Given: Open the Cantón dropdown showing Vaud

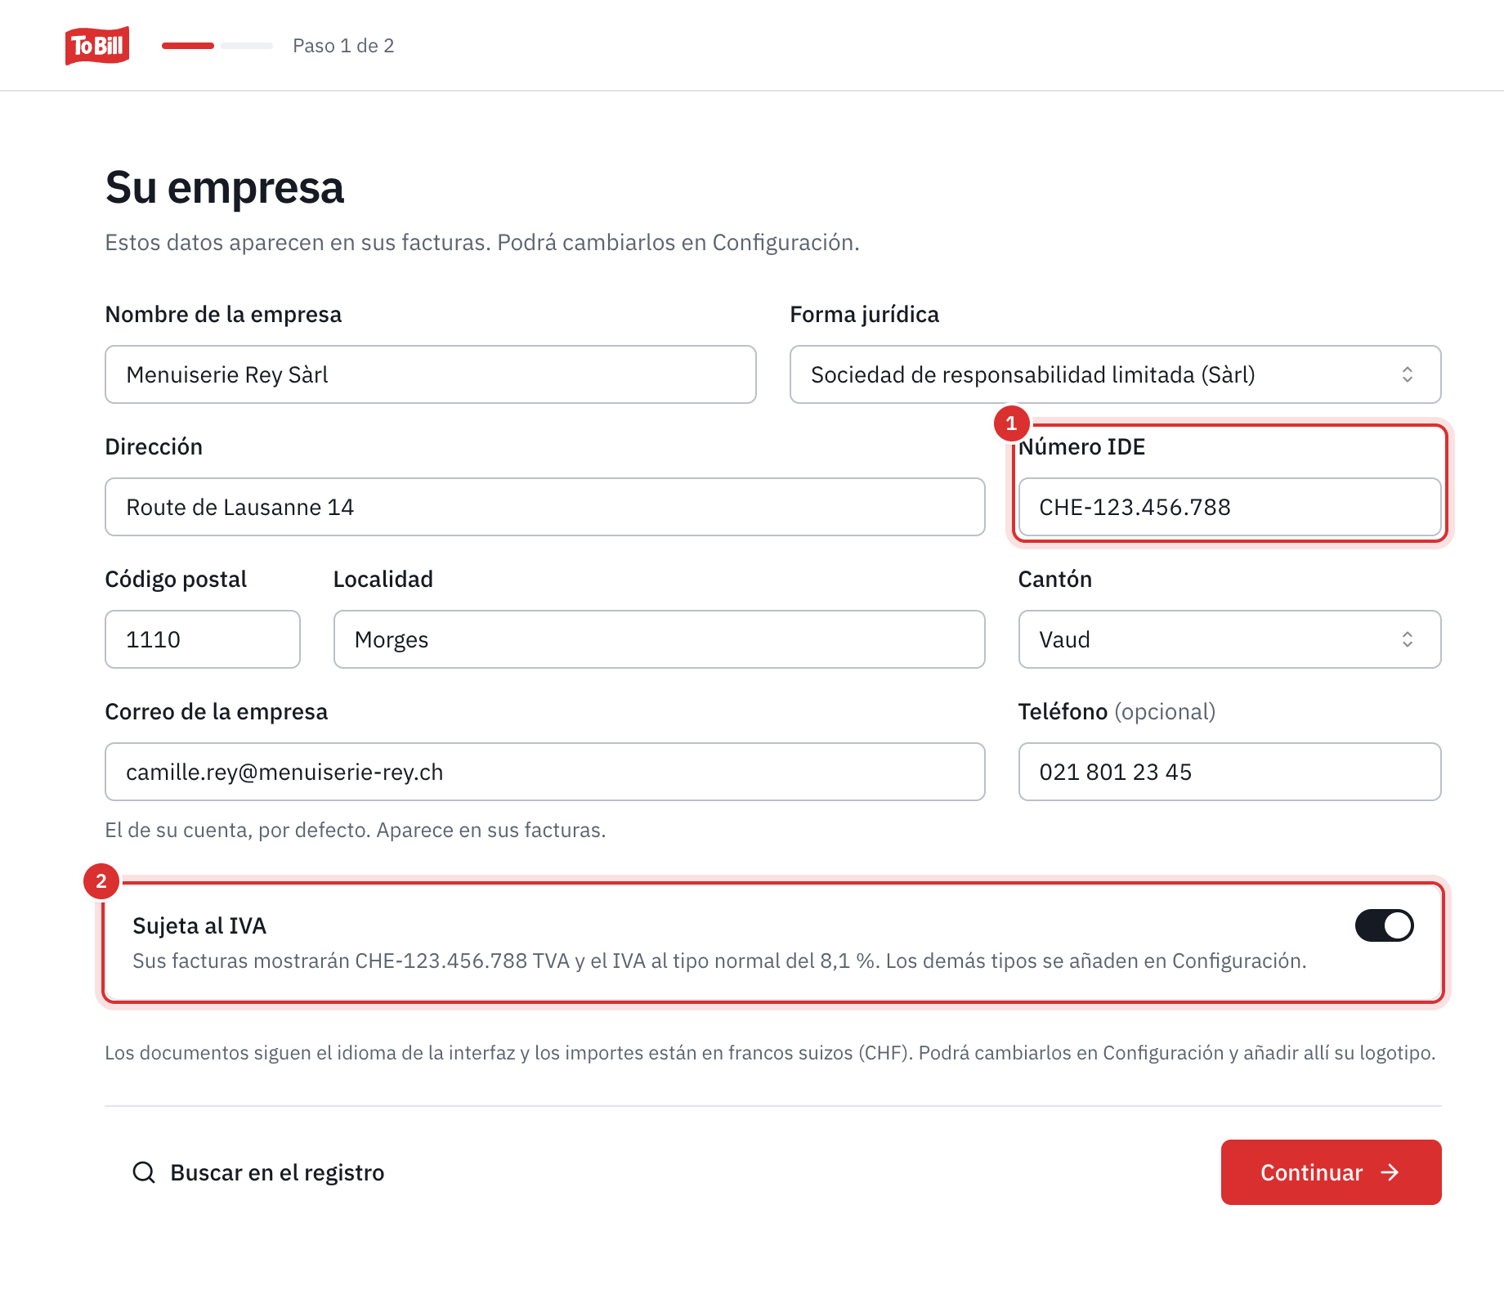Looking at the screenshot, I should (x=1229, y=639).
